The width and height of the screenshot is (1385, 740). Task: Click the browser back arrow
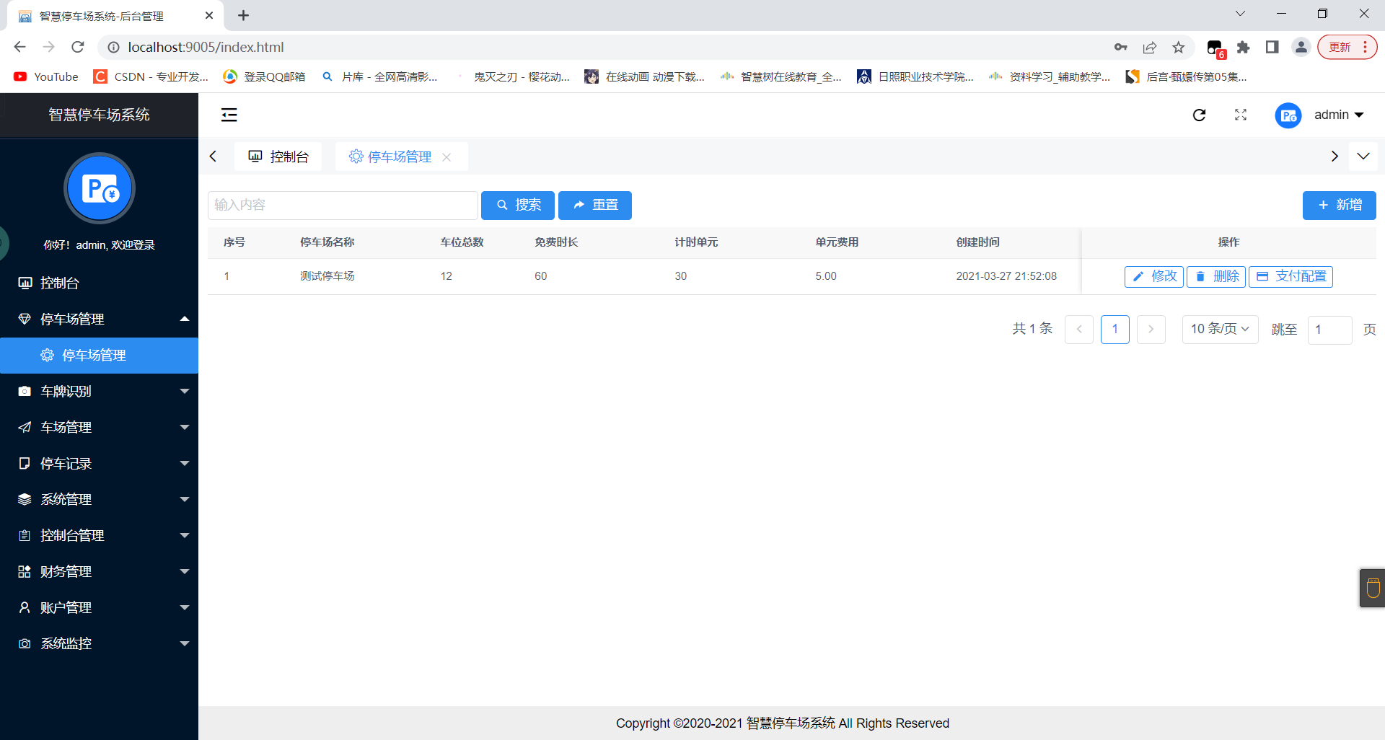19,47
